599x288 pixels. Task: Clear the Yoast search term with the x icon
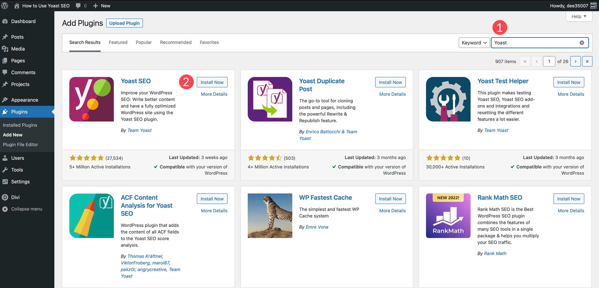pyautogui.click(x=582, y=43)
